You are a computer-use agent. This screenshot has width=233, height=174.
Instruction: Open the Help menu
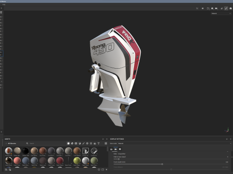[x=4, y=4]
